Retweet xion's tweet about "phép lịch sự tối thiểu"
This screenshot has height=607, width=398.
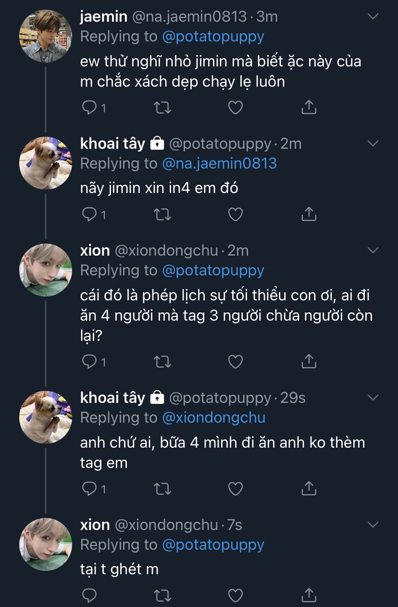162,361
